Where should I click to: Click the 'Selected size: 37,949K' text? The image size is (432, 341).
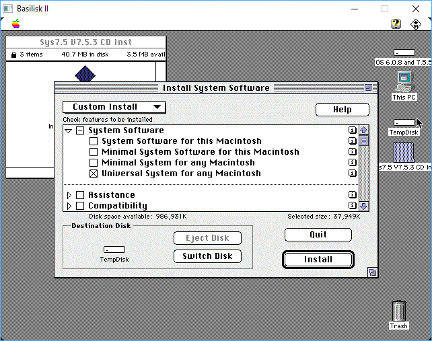point(324,217)
